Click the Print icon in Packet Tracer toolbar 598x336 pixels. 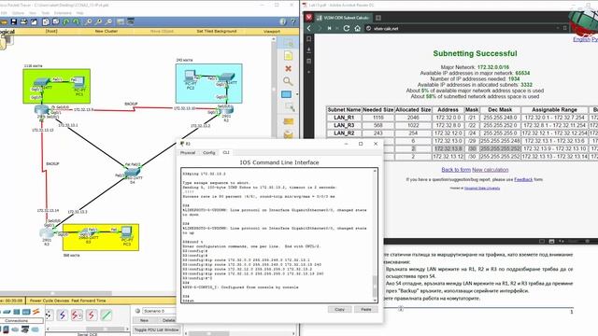point(23,21)
